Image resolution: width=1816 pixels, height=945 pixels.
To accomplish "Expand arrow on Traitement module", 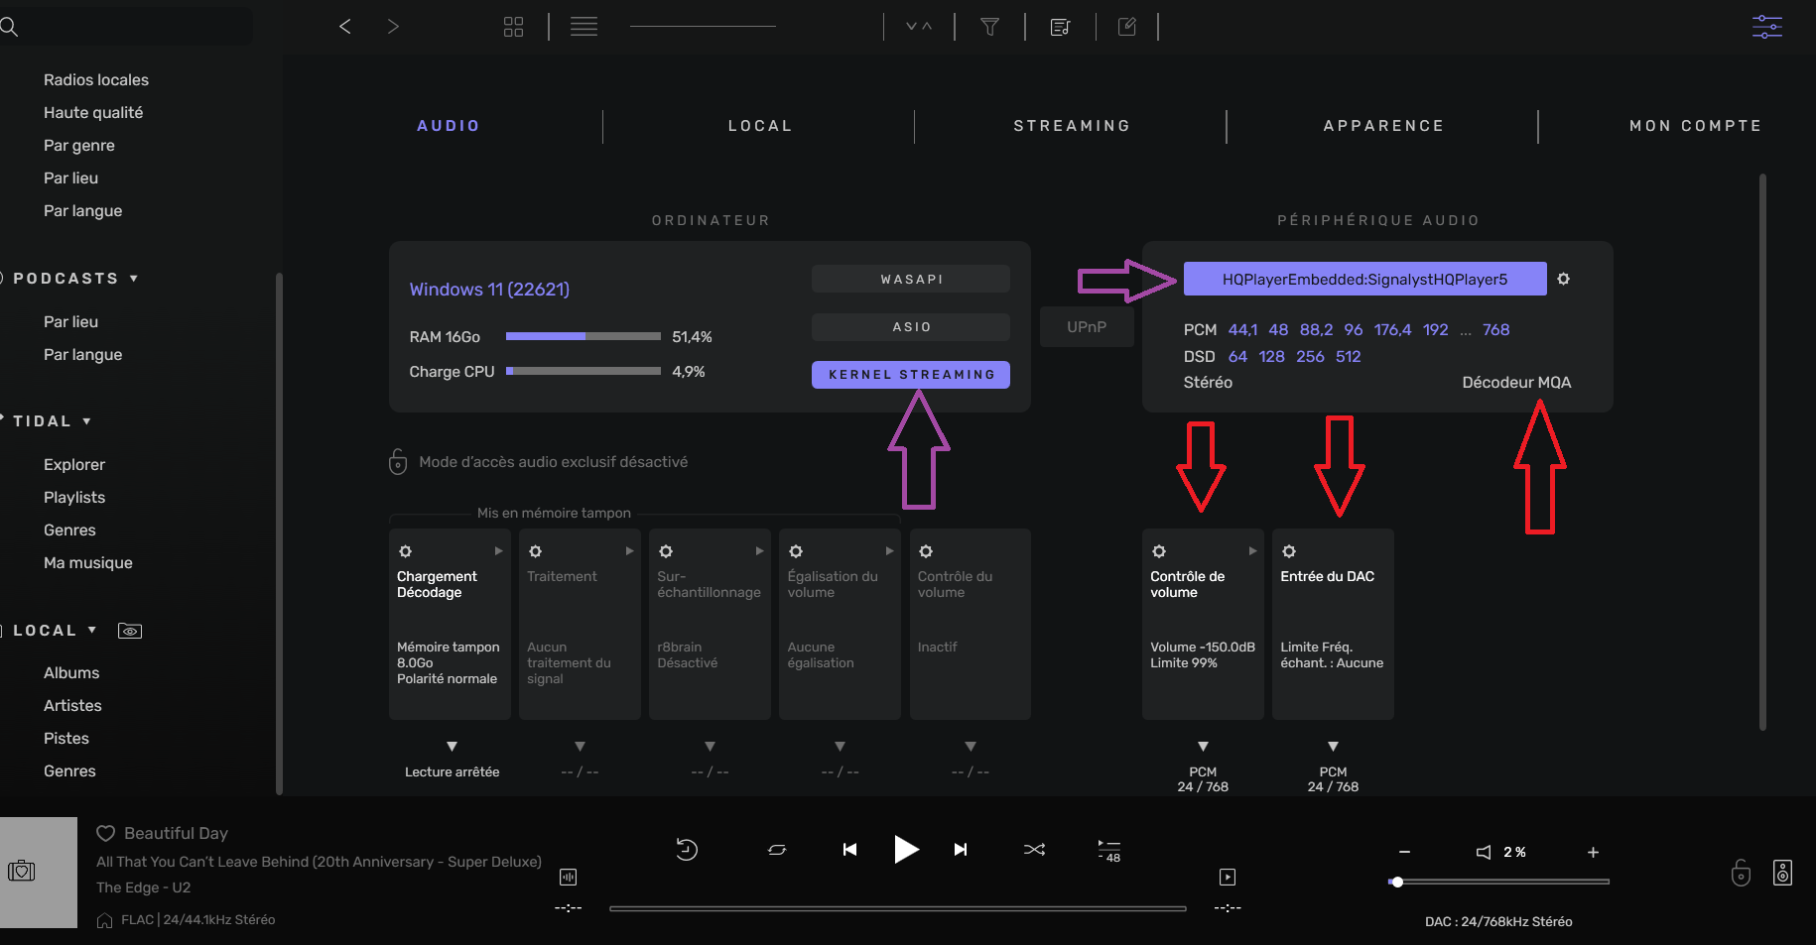I will click(x=629, y=551).
